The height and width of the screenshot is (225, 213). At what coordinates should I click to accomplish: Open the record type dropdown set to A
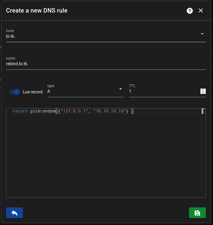click(85, 91)
